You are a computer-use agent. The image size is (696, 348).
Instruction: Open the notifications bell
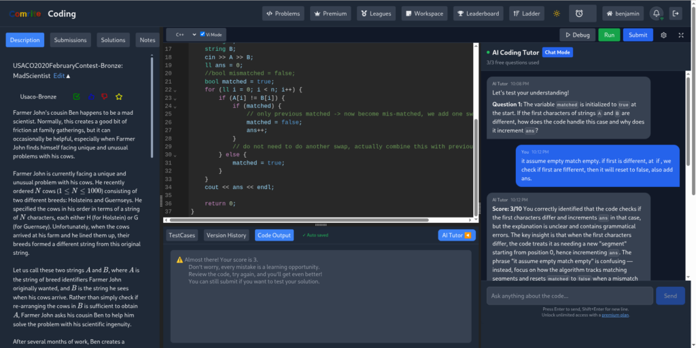point(656,14)
